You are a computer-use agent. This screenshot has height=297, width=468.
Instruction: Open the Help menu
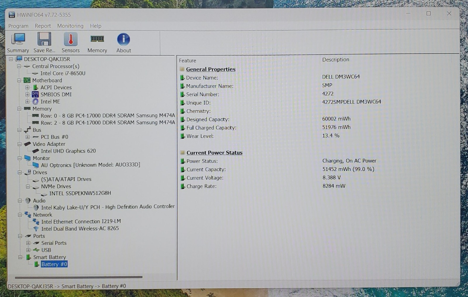(x=96, y=26)
